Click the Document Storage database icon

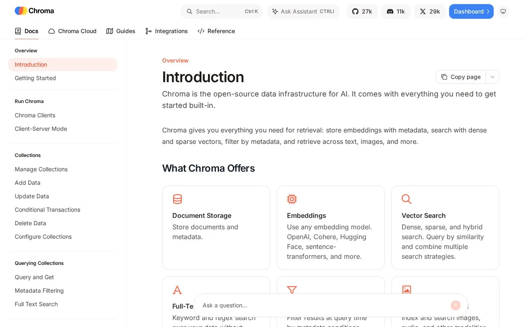[x=177, y=199]
